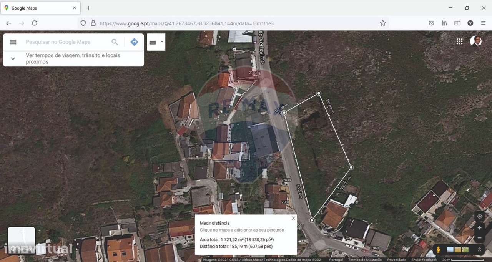The height and width of the screenshot is (262, 492).
Task: Pick up the Street View pegman
Action: [x=438, y=249]
